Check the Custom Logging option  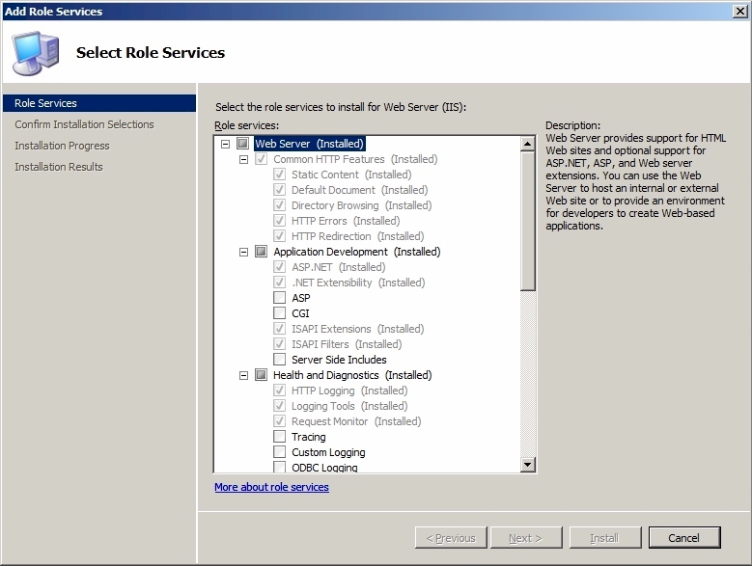pos(279,451)
